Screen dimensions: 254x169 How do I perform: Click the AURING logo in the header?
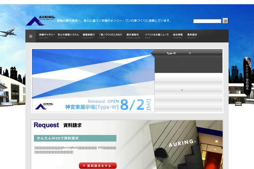coord(41,21)
